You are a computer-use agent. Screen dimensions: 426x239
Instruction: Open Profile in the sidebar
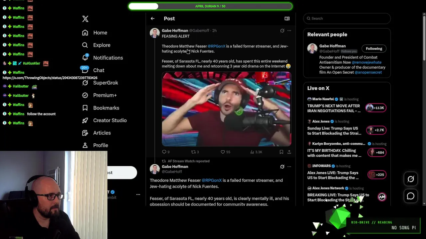click(x=101, y=145)
